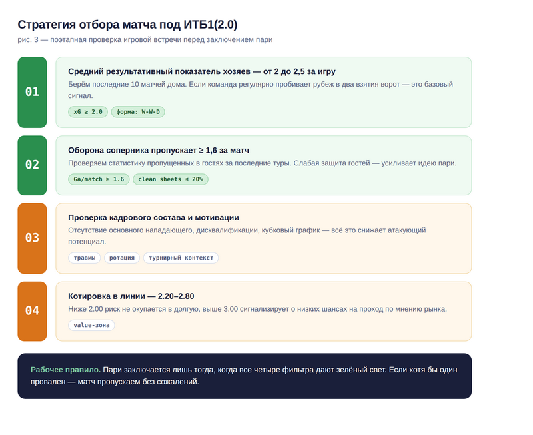This screenshot has height=435, width=533.
Task: Select the 'xG ≥ 2.0' tag
Action: click(88, 112)
